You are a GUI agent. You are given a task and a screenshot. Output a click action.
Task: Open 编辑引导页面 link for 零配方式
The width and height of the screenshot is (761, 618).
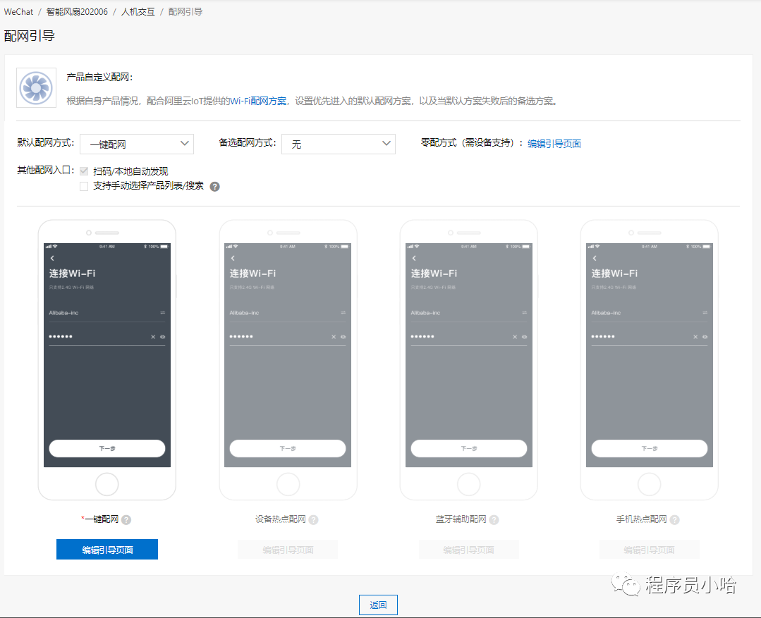[554, 144]
